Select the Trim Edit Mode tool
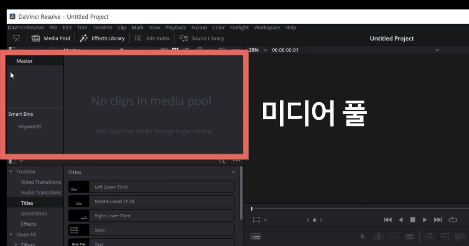469x246 pixels. click(x=378, y=237)
